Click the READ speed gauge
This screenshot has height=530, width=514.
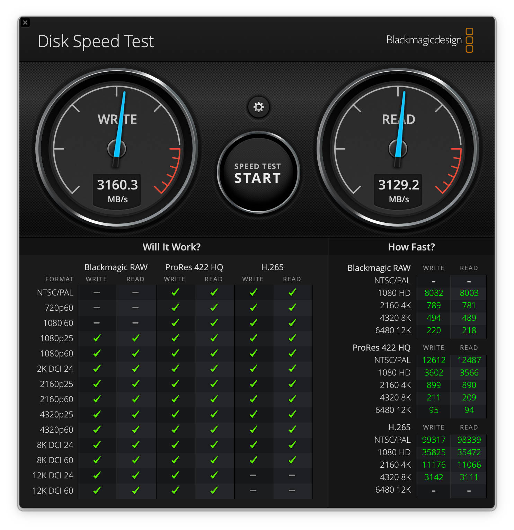398,149
